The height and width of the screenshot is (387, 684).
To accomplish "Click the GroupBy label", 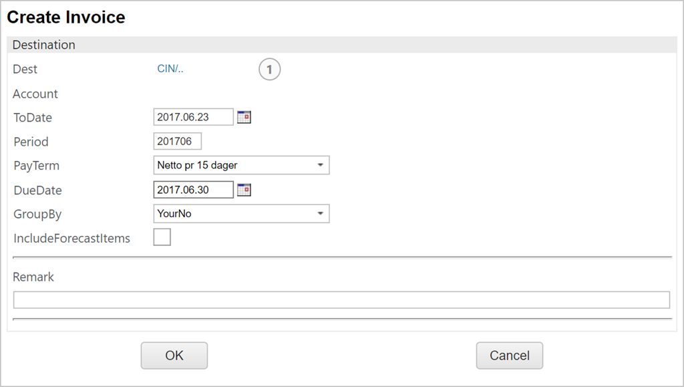I will [x=37, y=215].
